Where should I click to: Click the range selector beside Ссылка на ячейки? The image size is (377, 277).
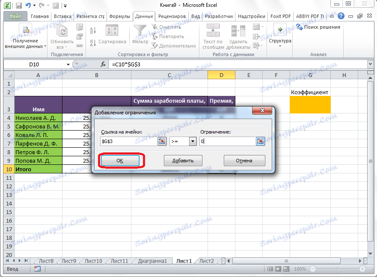tap(162, 141)
